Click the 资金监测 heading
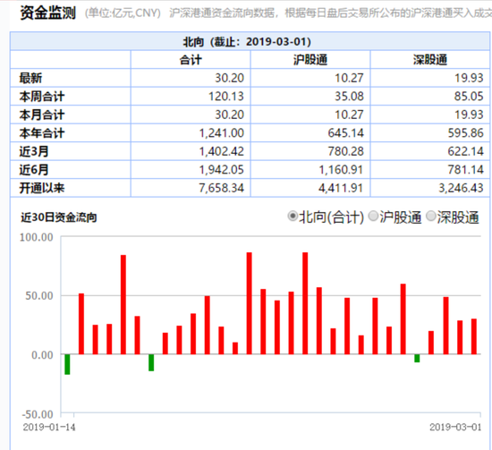Image resolution: width=492 pixels, height=450 pixels. click(x=47, y=13)
